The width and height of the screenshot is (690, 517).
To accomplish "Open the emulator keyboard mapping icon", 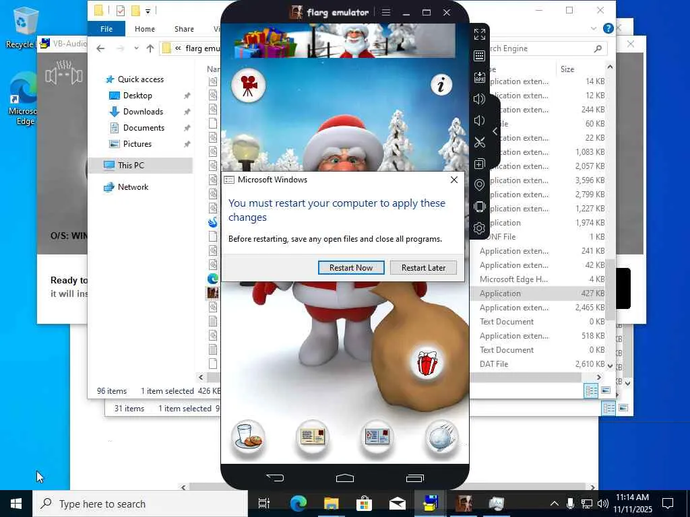I will point(479,56).
